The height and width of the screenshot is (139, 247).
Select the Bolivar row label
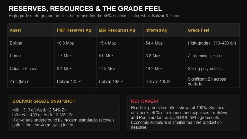click(16, 43)
